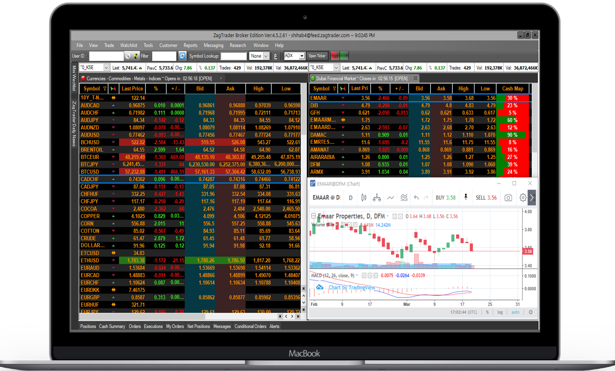
Task: Open the Net Positions tab
Action: [199, 327]
